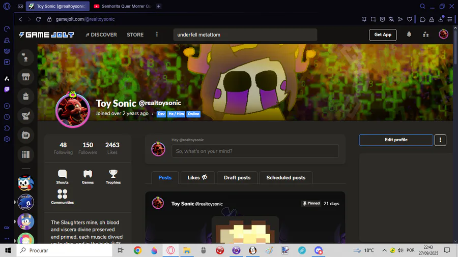Viewport: 458px width, 257px height.
Task: Open the game library sidebar icon
Action: (26, 154)
